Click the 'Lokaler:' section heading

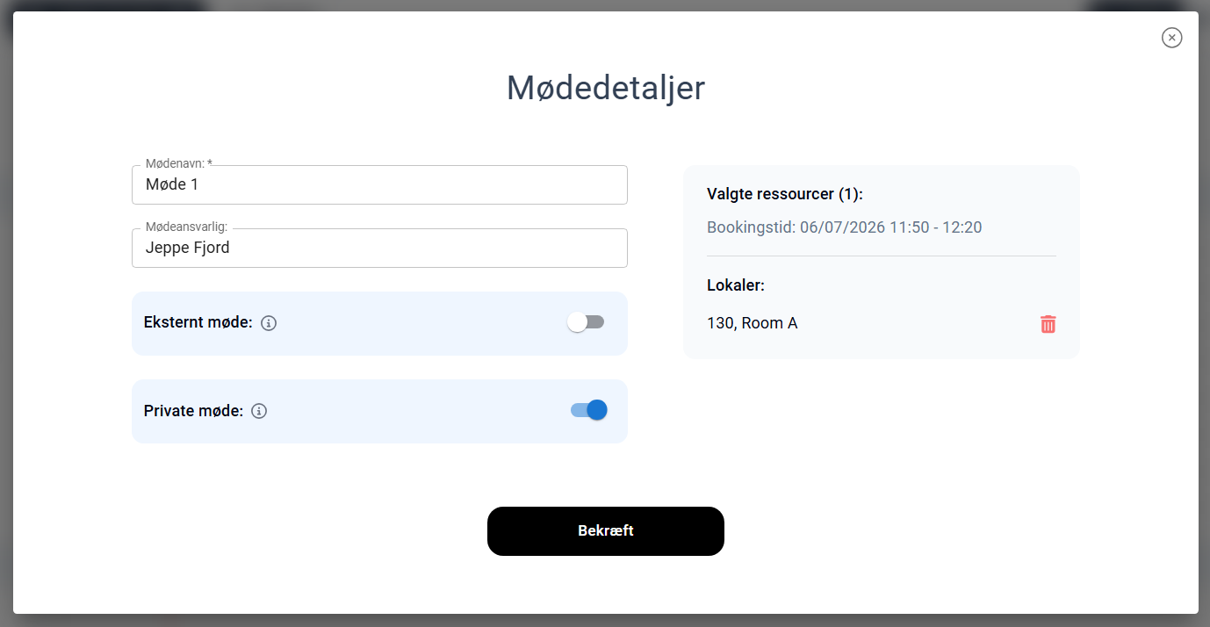point(736,285)
